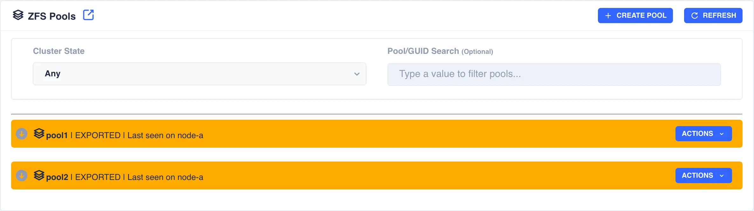Click the stacked layers icon beside ZFS Pools title
754x211 pixels.
click(18, 15)
